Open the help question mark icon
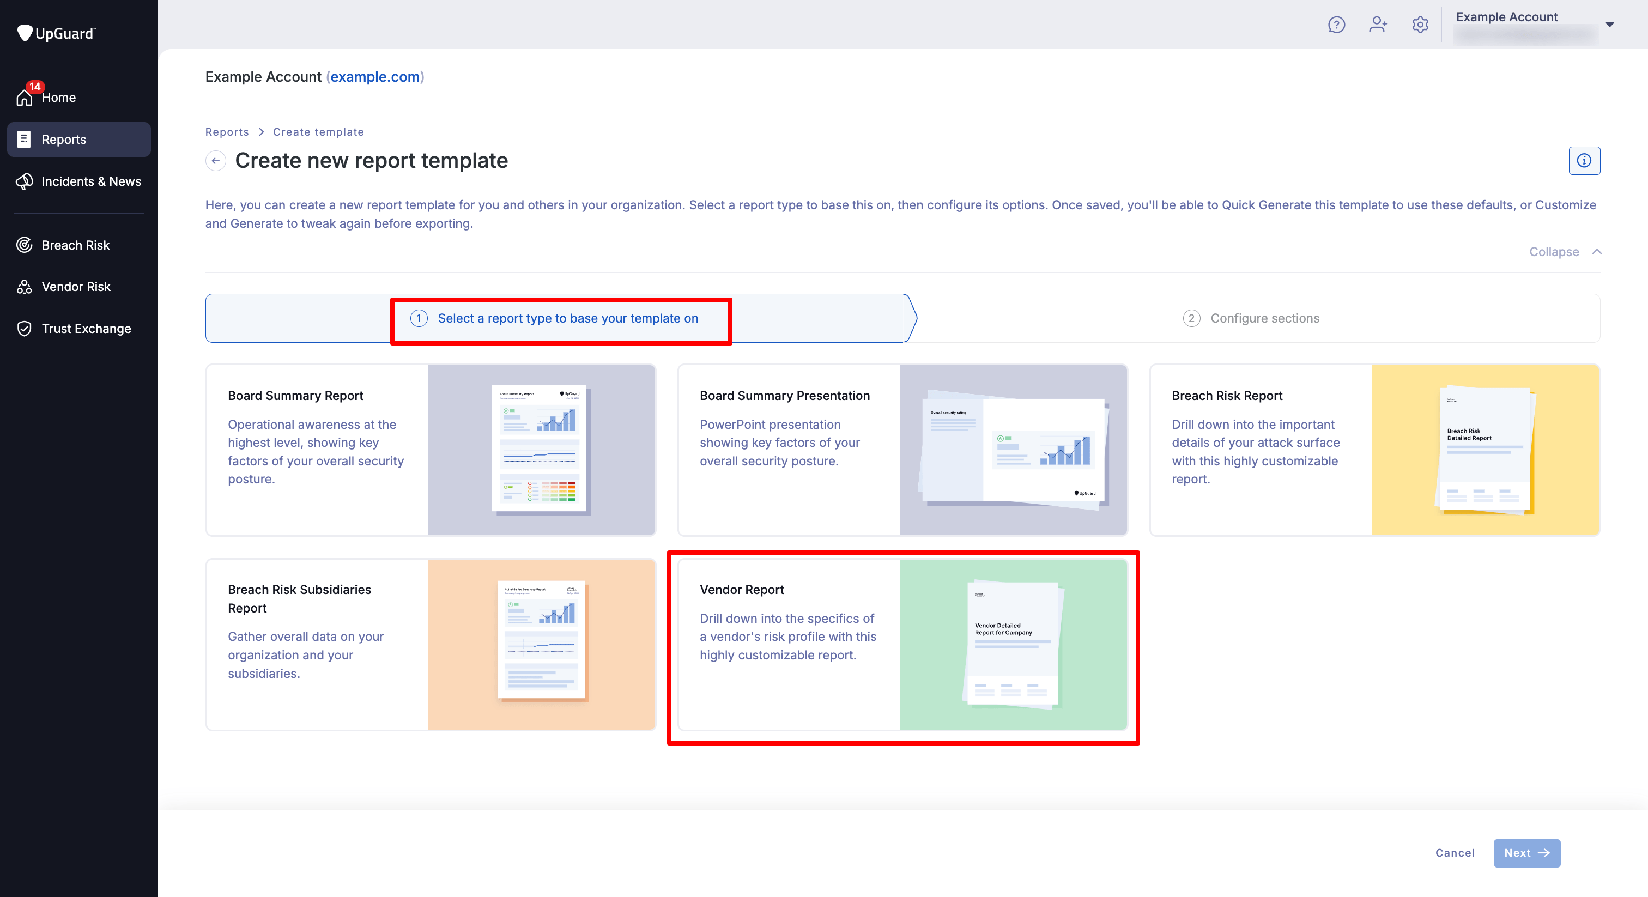Image resolution: width=1648 pixels, height=897 pixels. (x=1336, y=25)
